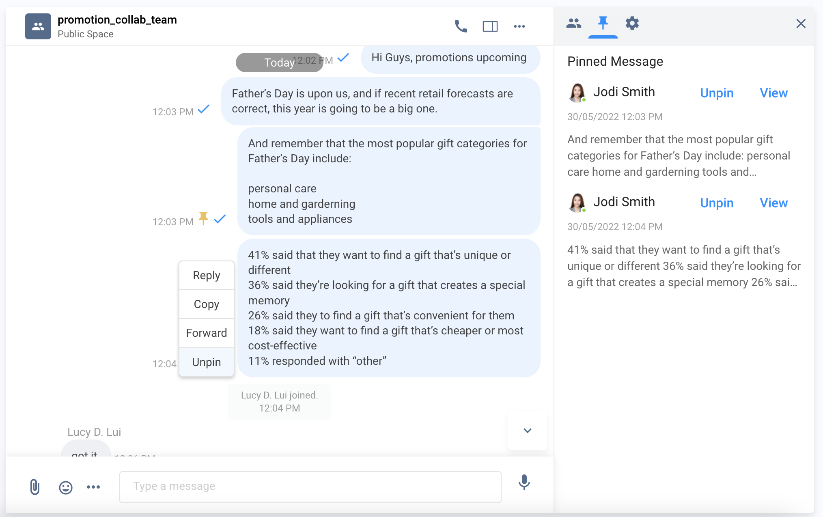
Task: Jump to latest messages with down chevron
Action: [527, 431]
